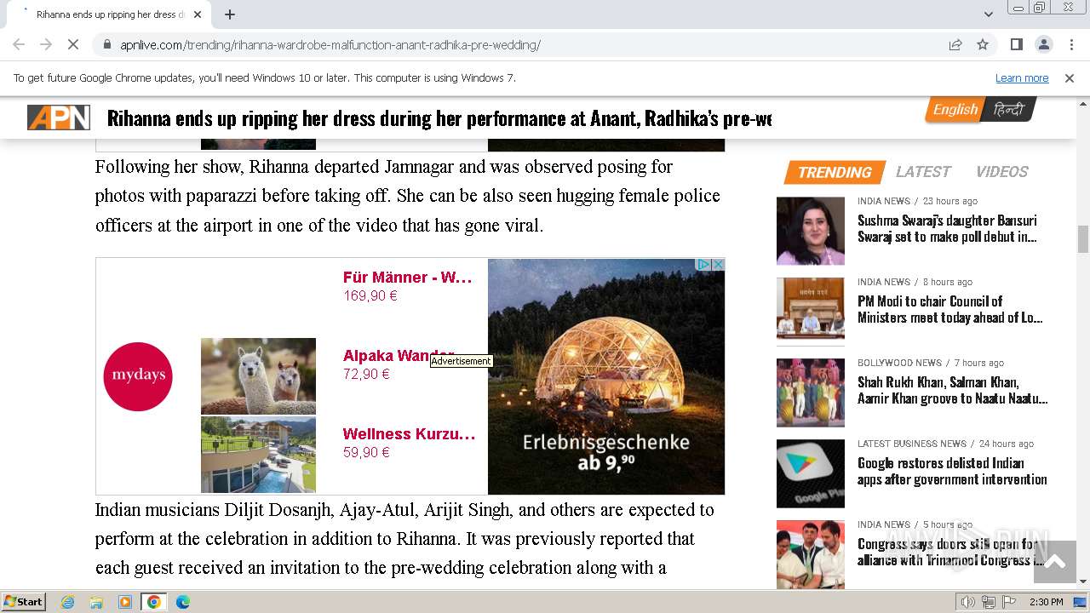Open INDIA NEWS category above Bansuri story
The image size is (1090, 613).
[x=884, y=201]
